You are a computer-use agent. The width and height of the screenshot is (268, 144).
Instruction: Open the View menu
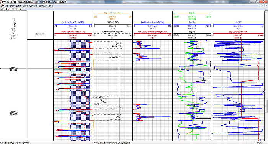12,6
